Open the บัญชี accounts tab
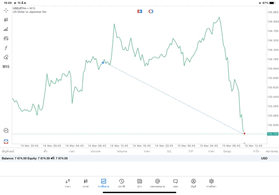Screen dimensions: 279x195 pyautogui.click(x=194, y=183)
